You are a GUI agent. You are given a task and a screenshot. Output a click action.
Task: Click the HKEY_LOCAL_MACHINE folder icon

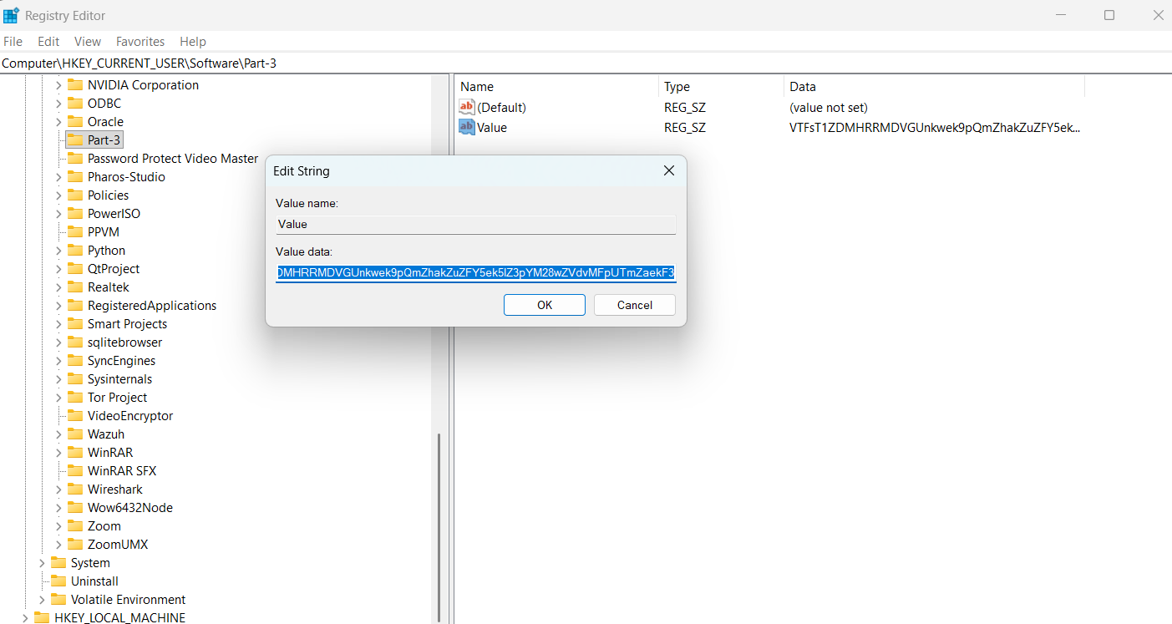point(42,618)
